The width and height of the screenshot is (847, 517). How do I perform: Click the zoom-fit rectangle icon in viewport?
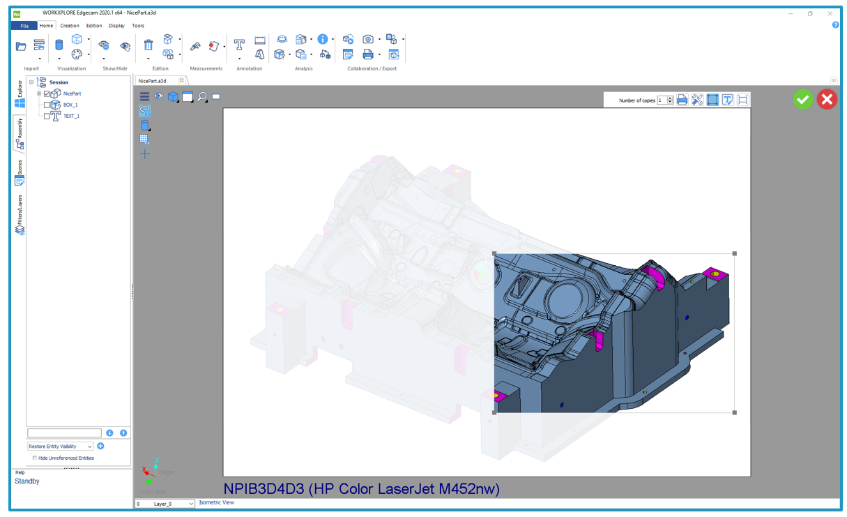coord(216,97)
